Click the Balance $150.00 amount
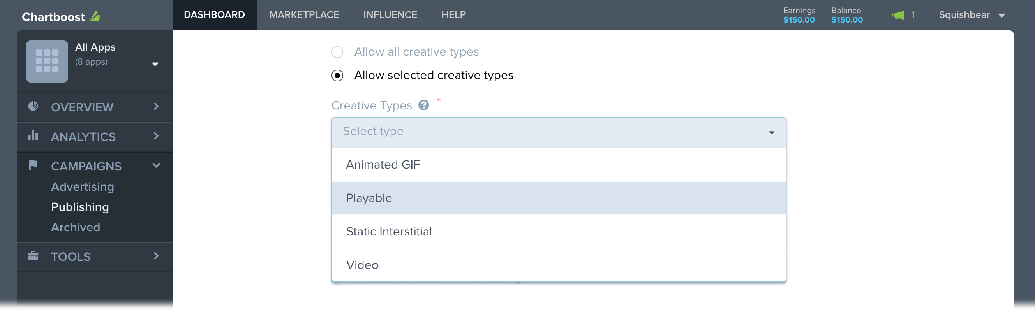Screen dimensions: 1035x311 [x=847, y=20]
